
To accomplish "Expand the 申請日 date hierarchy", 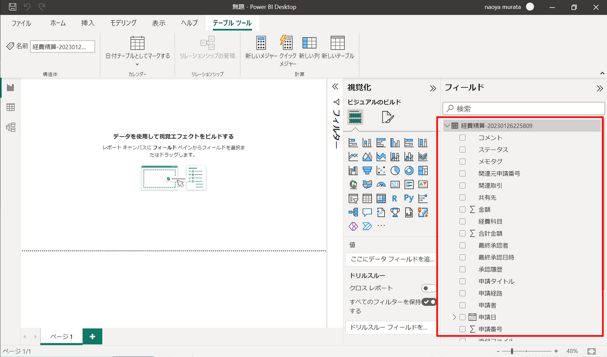I will pos(454,317).
